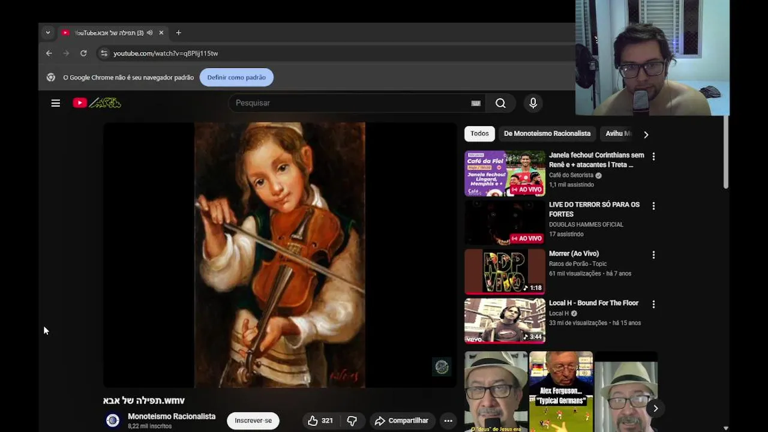Image resolution: width=768 pixels, height=432 pixels.
Task: Open Café do Setorista channel name
Action: pyautogui.click(x=571, y=175)
